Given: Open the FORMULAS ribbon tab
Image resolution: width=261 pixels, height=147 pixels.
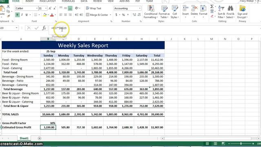Looking at the screenshot, I should coord(68,1).
